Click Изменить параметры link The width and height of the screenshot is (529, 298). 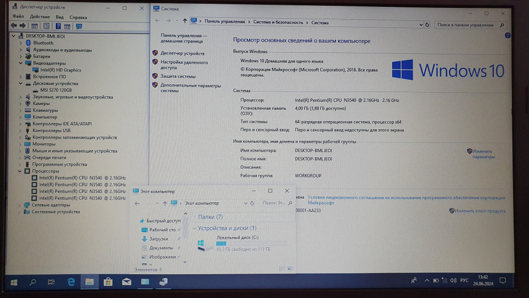pyautogui.click(x=483, y=154)
